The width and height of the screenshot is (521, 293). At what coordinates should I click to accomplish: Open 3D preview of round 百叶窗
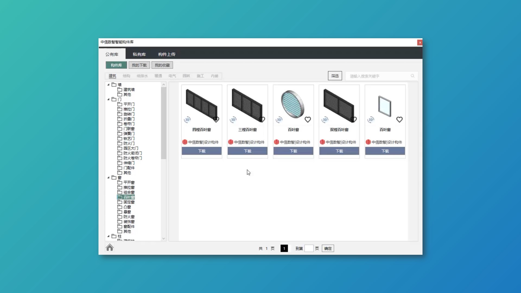pyautogui.click(x=279, y=119)
